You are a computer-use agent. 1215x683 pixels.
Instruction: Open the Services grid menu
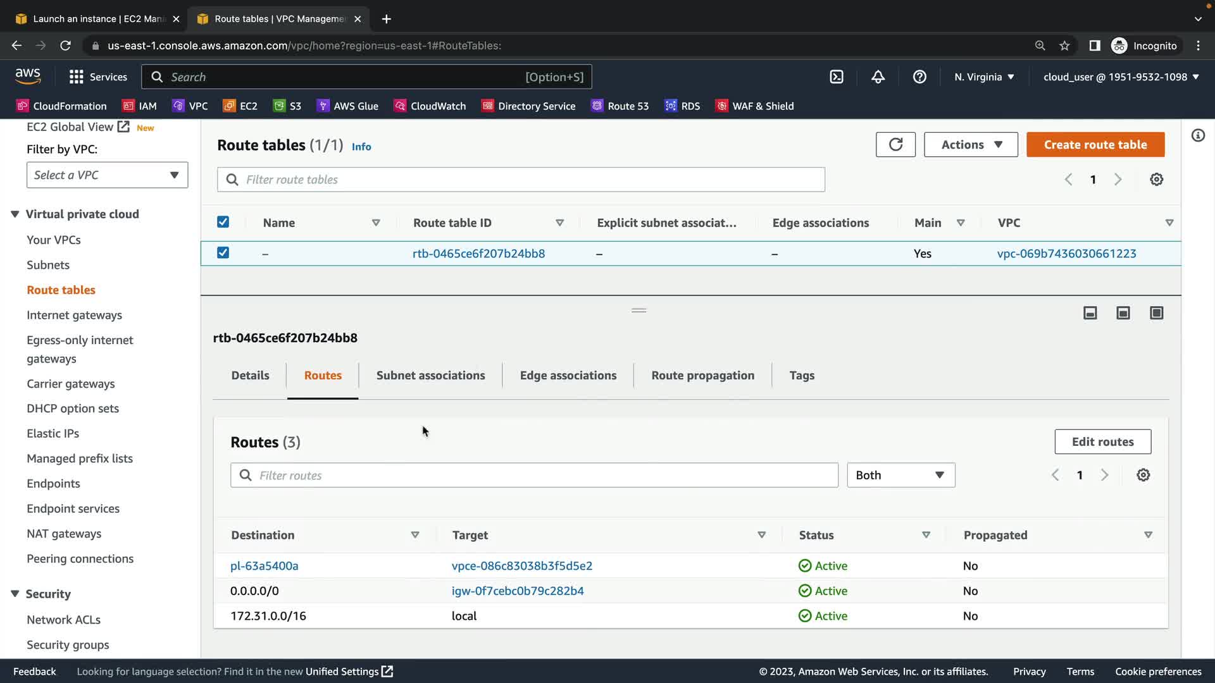pyautogui.click(x=77, y=77)
